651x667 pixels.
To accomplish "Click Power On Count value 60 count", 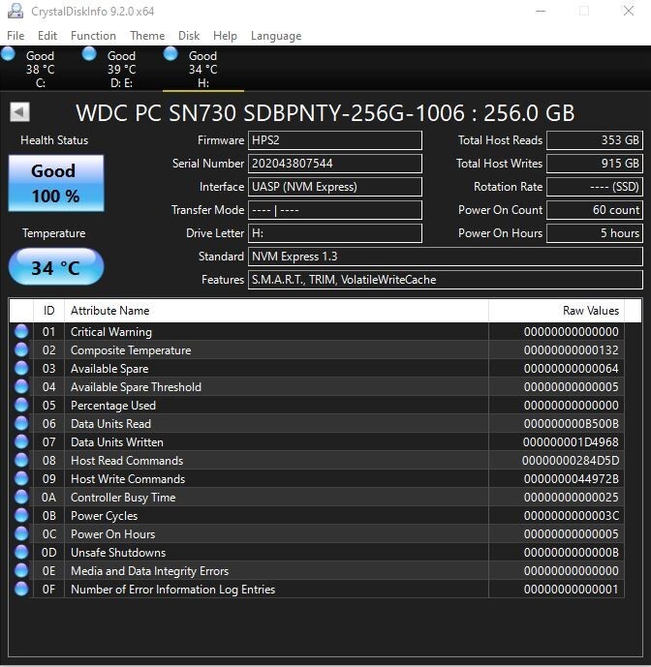I will tap(595, 210).
